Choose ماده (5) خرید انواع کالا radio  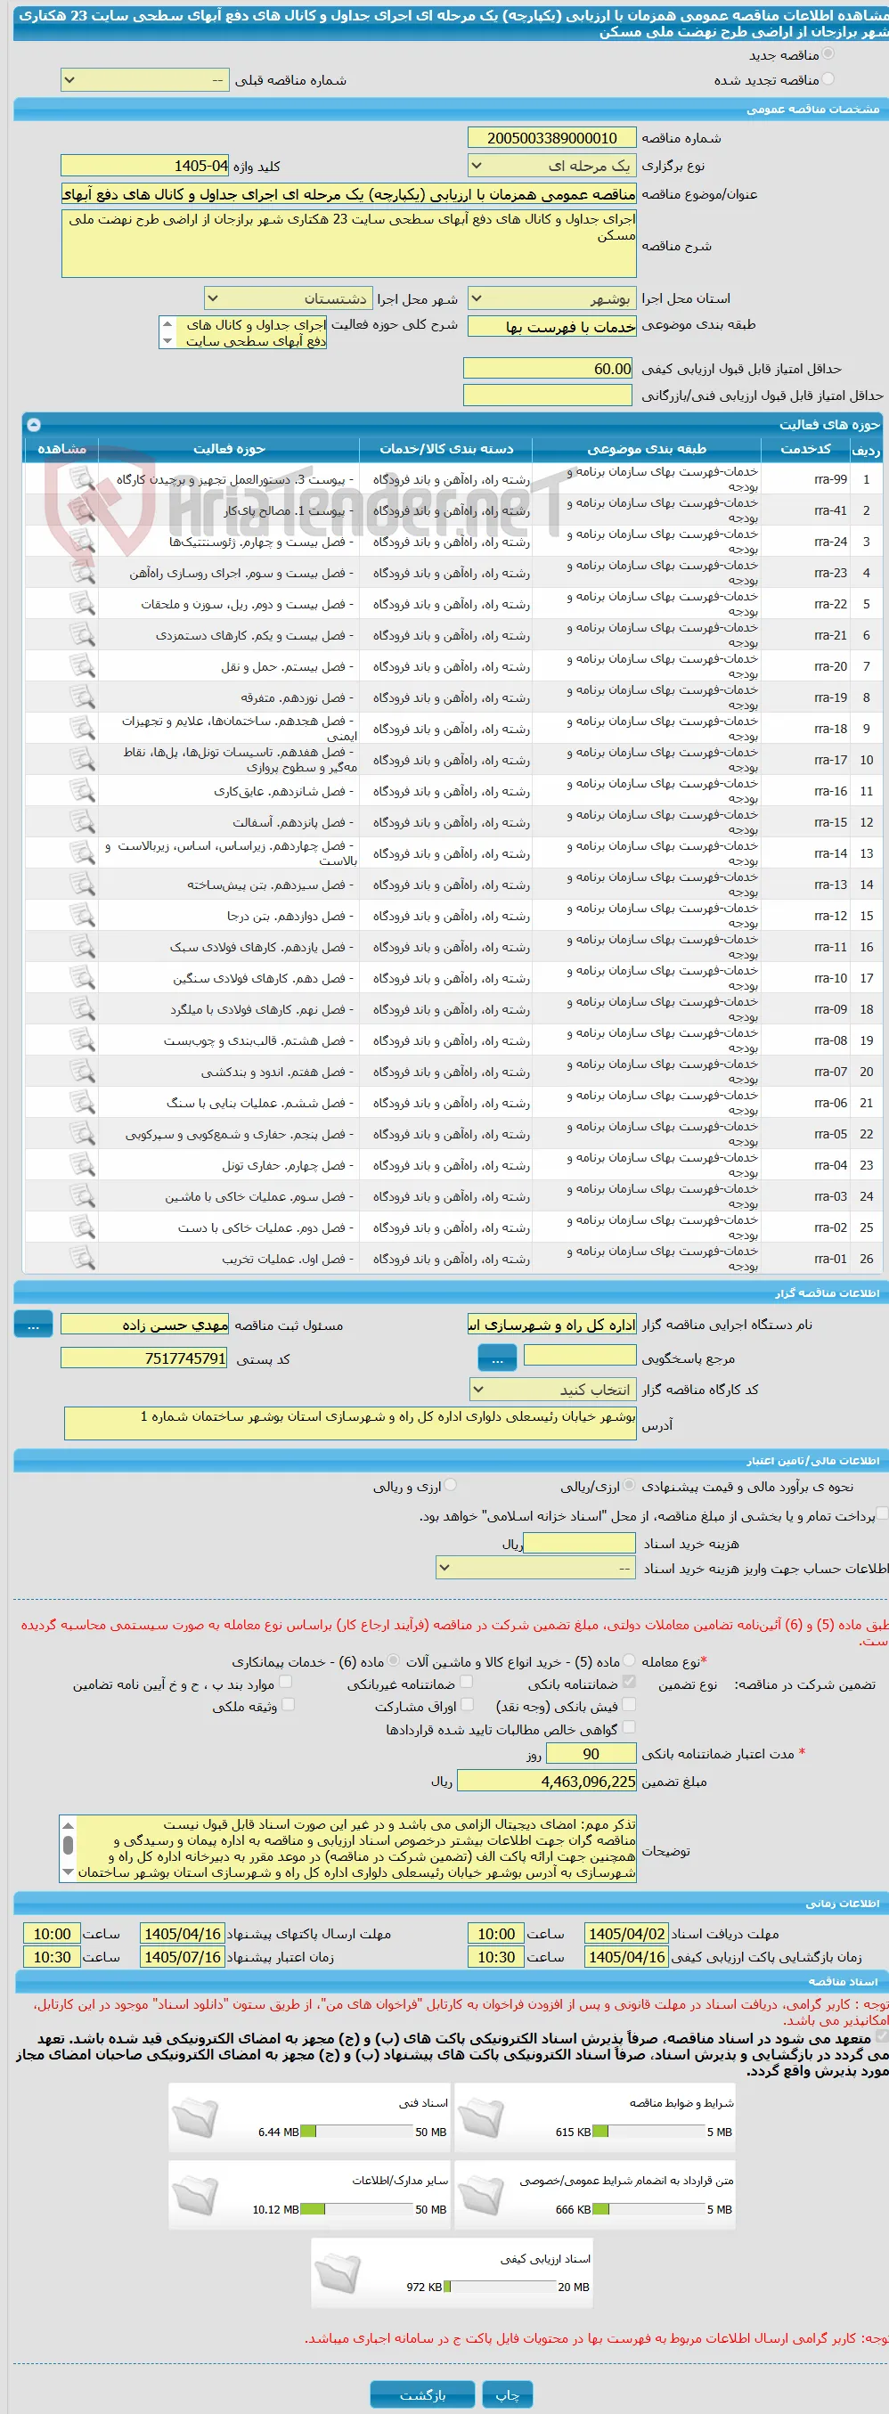[x=630, y=1660]
